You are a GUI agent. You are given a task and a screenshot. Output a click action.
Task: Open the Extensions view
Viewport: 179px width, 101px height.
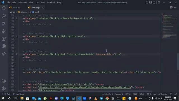point(4,39)
